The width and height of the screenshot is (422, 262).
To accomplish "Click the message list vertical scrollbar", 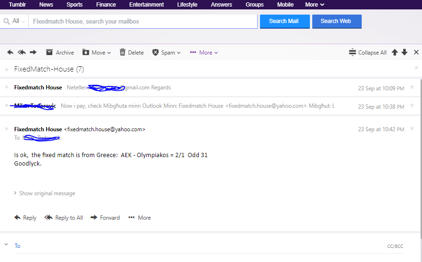I will [x=421, y=159].
